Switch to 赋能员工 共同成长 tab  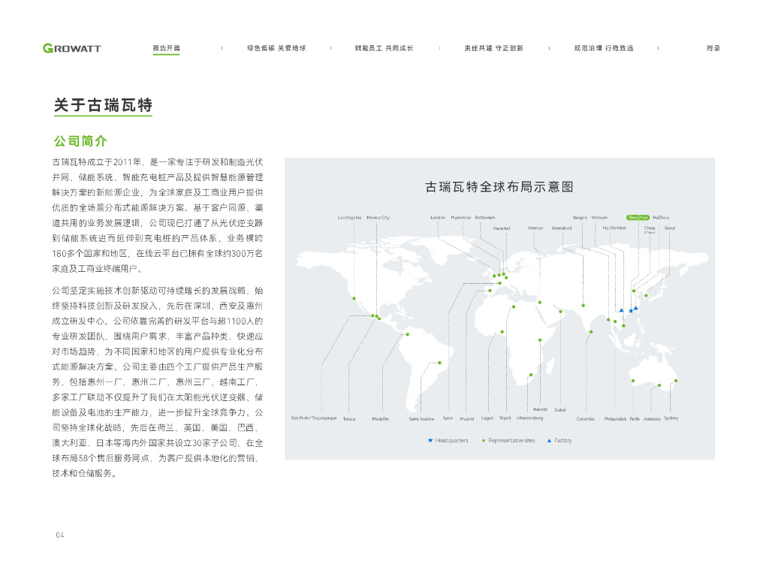pyautogui.click(x=384, y=48)
